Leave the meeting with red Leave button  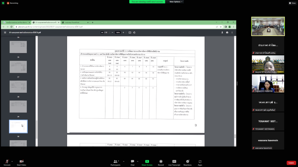[x=291, y=163]
